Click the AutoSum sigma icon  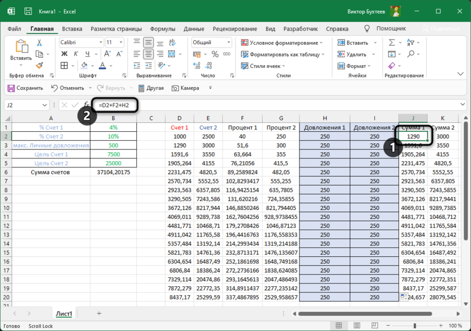click(x=391, y=42)
